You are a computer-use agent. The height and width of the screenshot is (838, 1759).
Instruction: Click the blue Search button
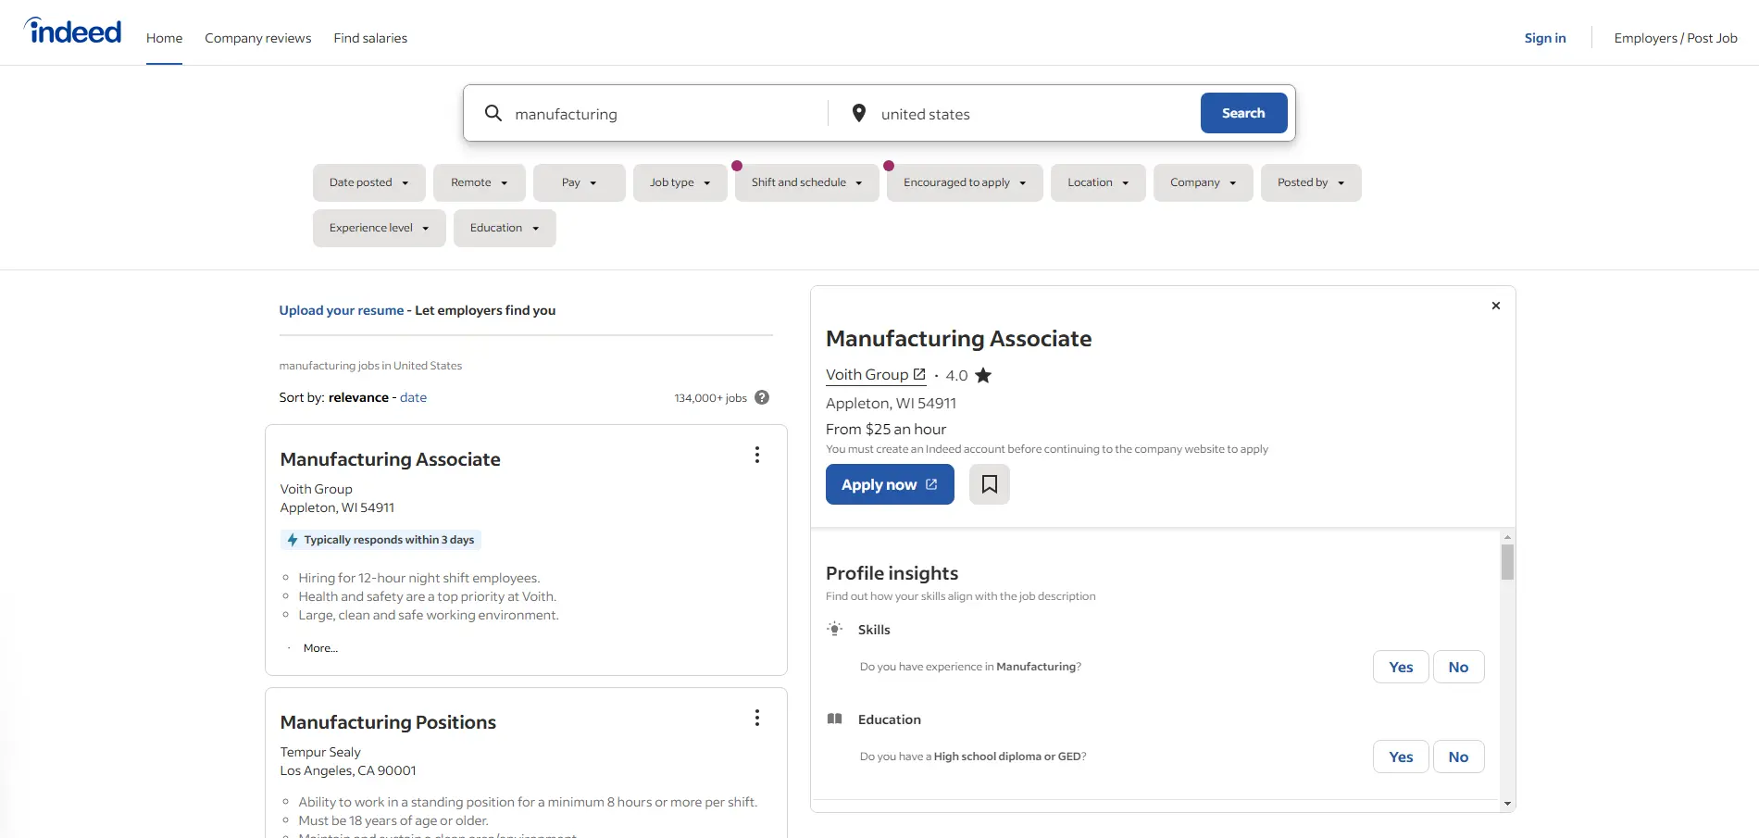point(1243,113)
